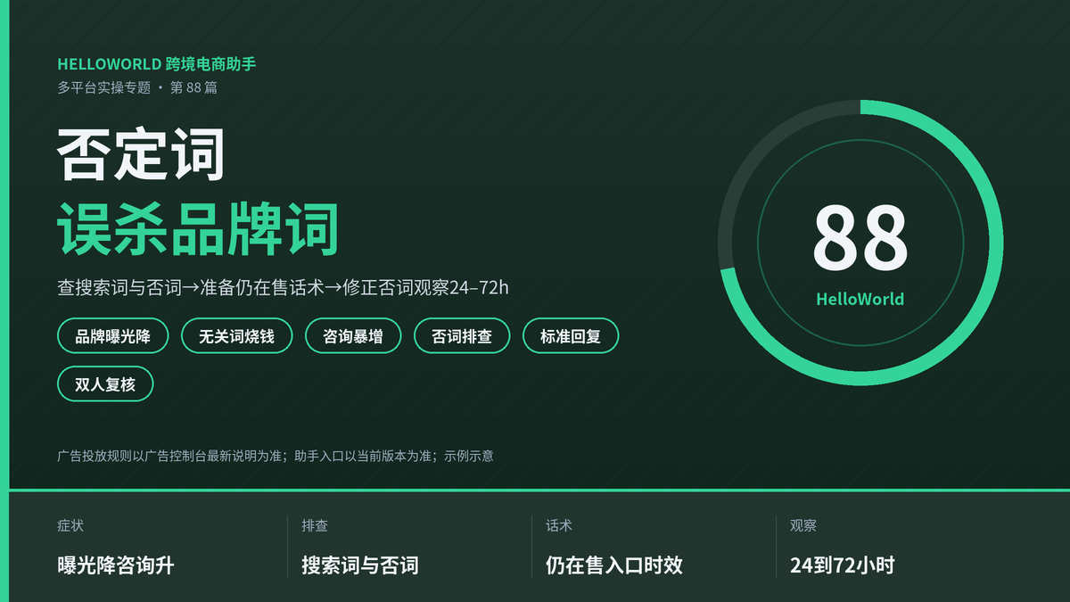Click the 多平台实操专题 · 第 88 篇 subtitle

click(137, 87)
